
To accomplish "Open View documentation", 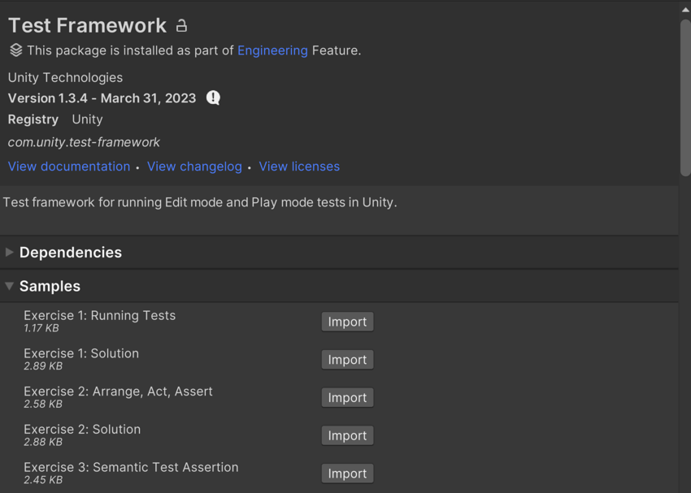I will 68,166.
